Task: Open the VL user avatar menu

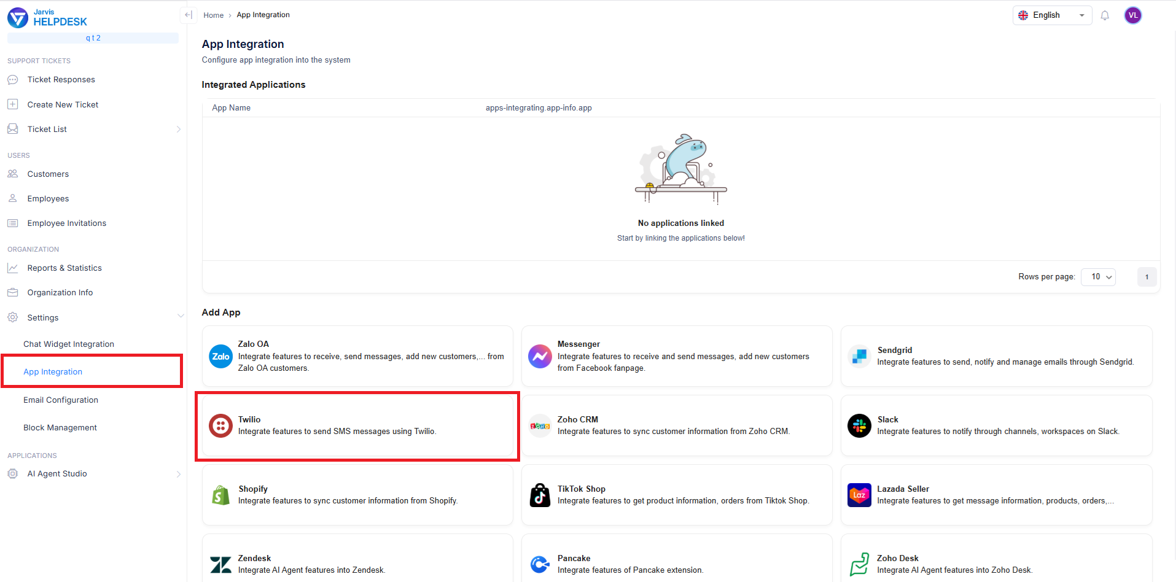Action: click(1133, 15)
